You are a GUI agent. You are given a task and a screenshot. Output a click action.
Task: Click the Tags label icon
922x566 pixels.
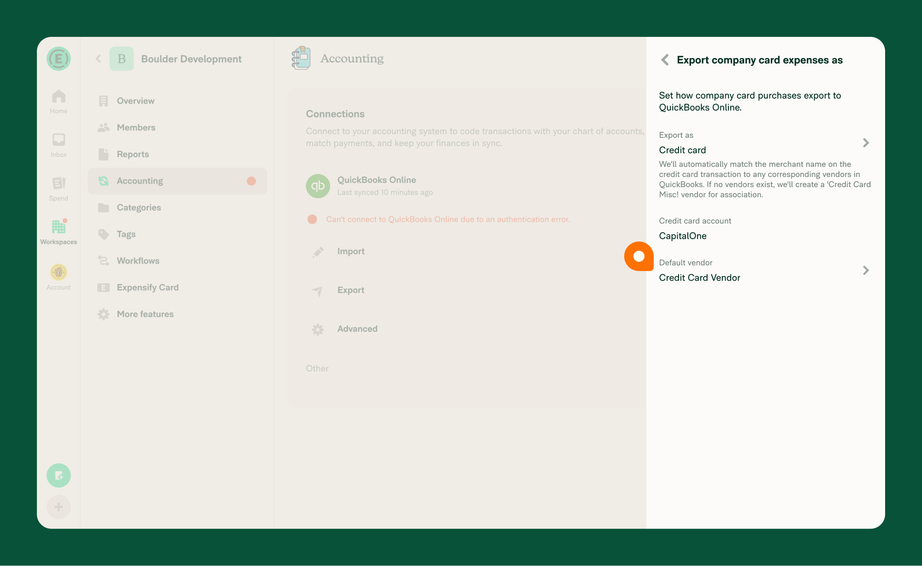(103, 235)
